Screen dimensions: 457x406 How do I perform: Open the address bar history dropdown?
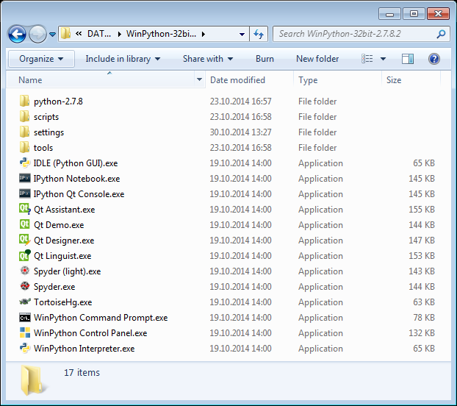coord(242,34)
